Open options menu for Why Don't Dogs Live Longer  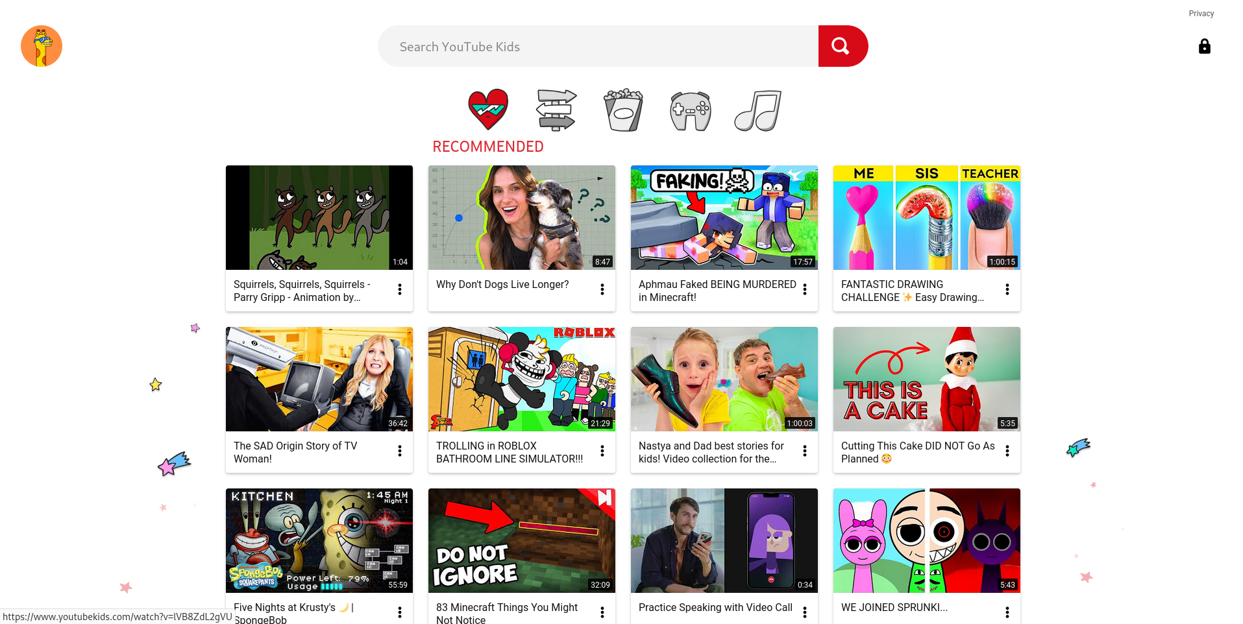coord(602,289)
